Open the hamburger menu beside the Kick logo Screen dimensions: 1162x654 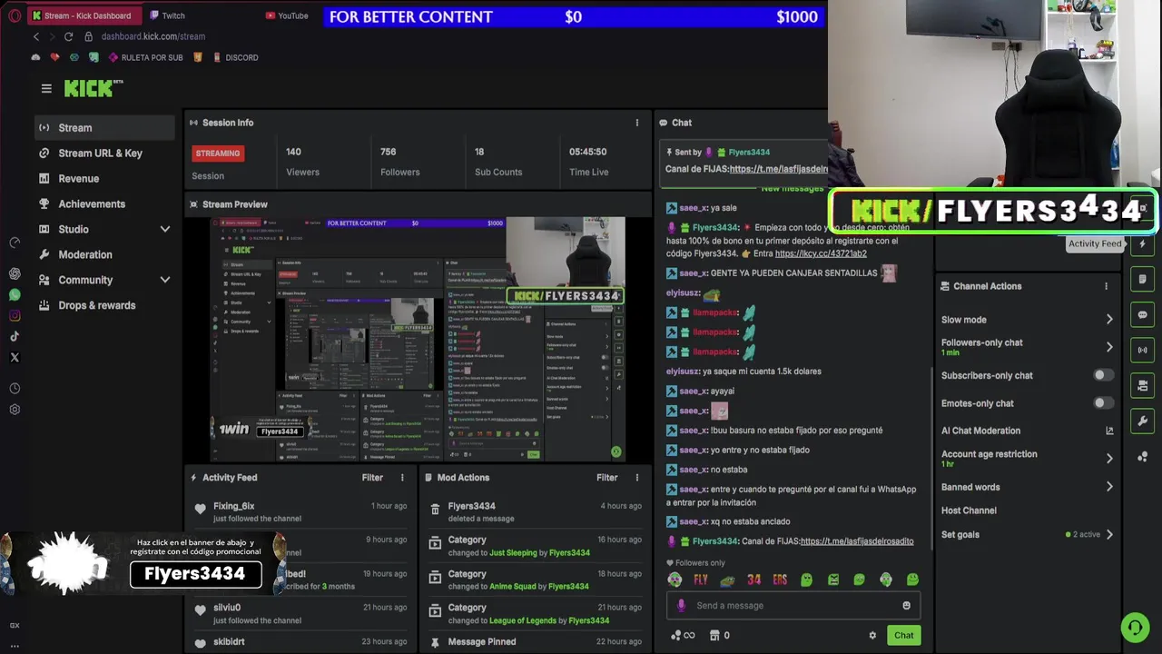click(x=46, y=88)
